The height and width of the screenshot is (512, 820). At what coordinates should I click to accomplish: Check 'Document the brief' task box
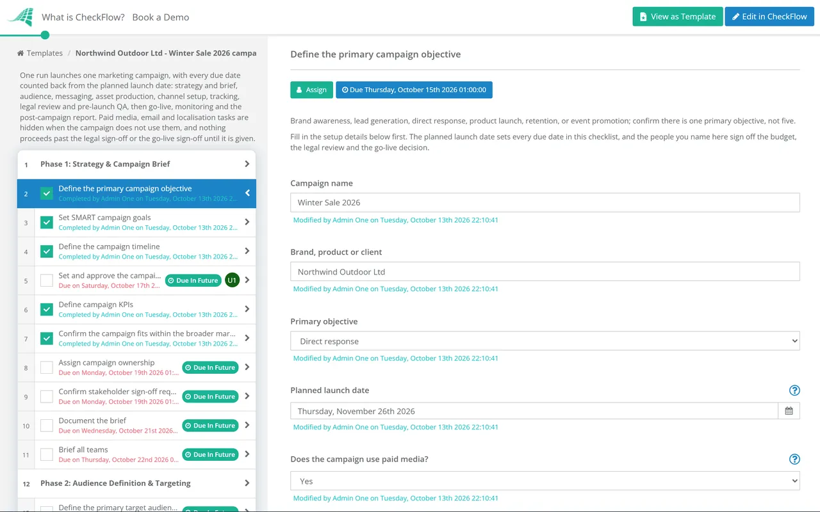47,426
